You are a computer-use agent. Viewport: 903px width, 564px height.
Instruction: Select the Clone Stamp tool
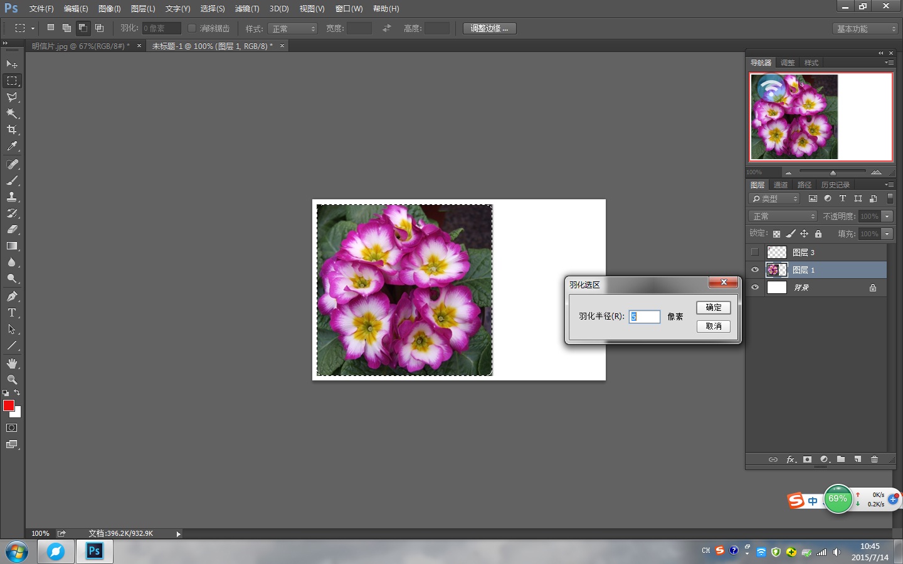(11, 197)
